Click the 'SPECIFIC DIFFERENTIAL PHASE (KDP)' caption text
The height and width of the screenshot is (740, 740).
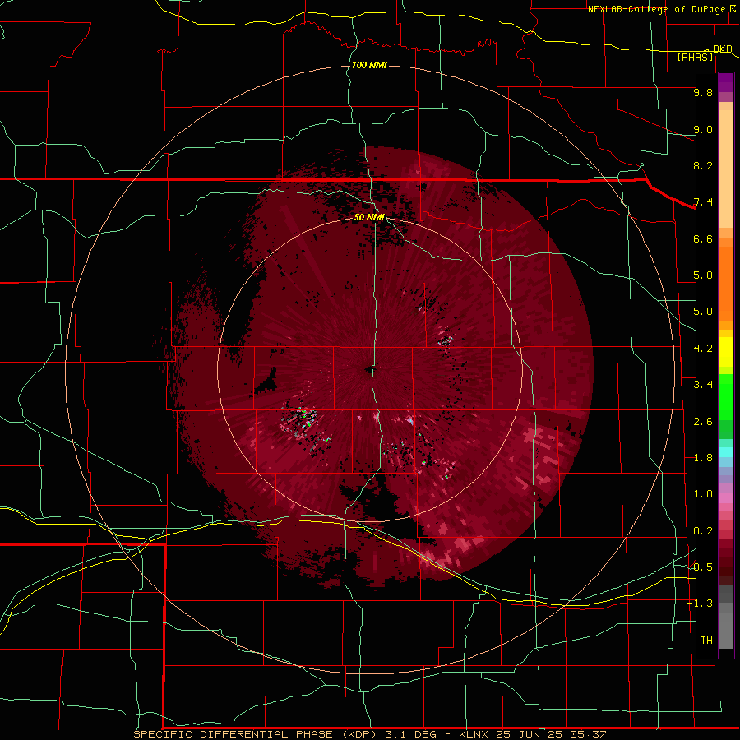point(254,734)
